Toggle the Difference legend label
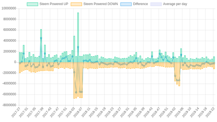This screenshot has height=122, width=217. click(140, 4)
